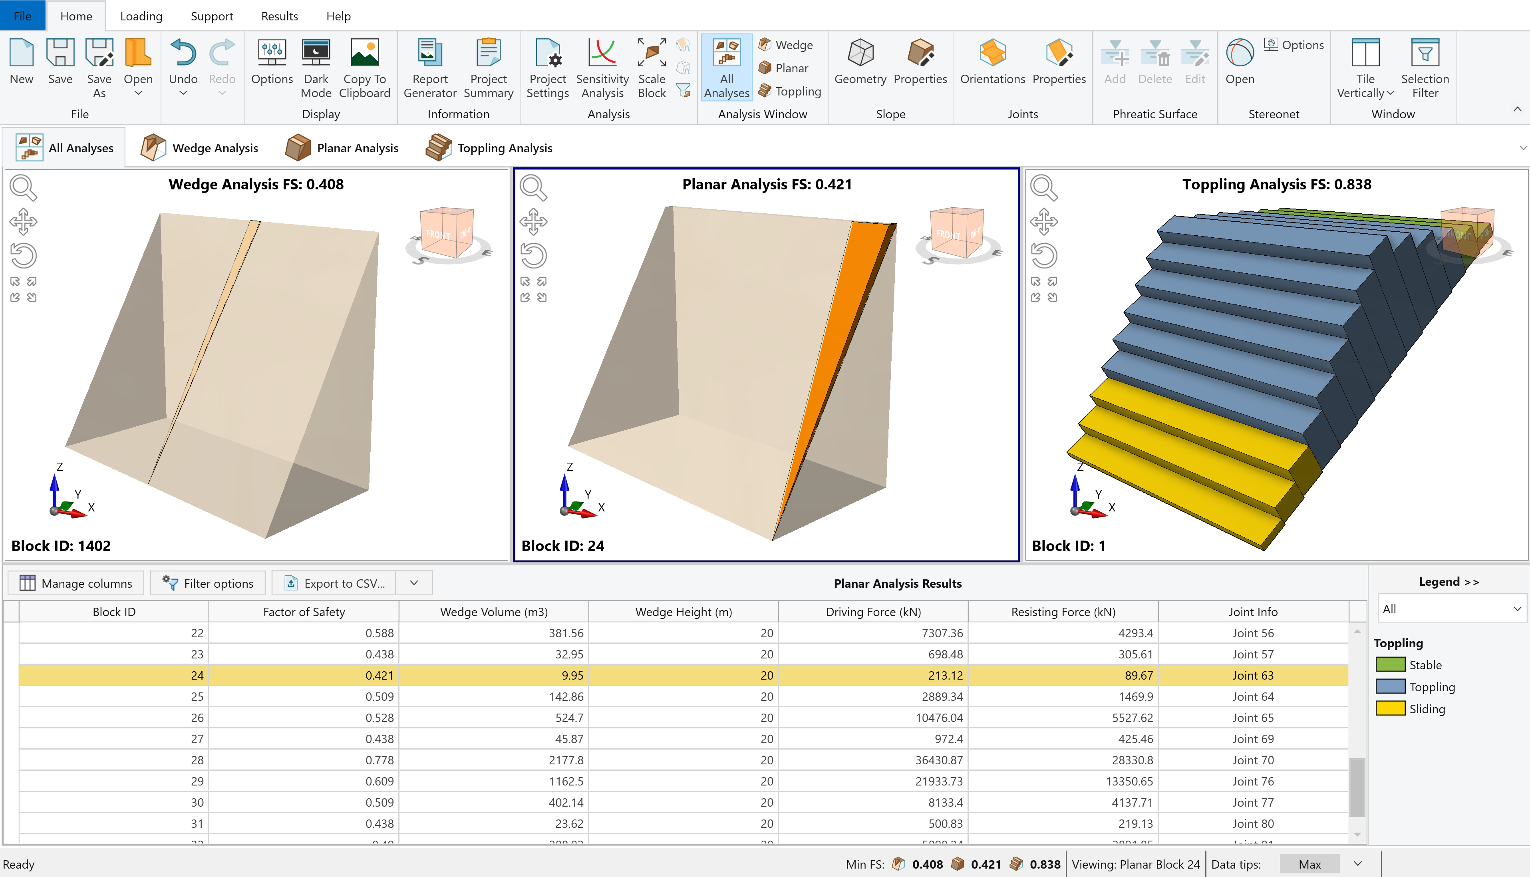Open the Help ribbon tab
This screenshot has width=1530, height=877.
point(338,16)
